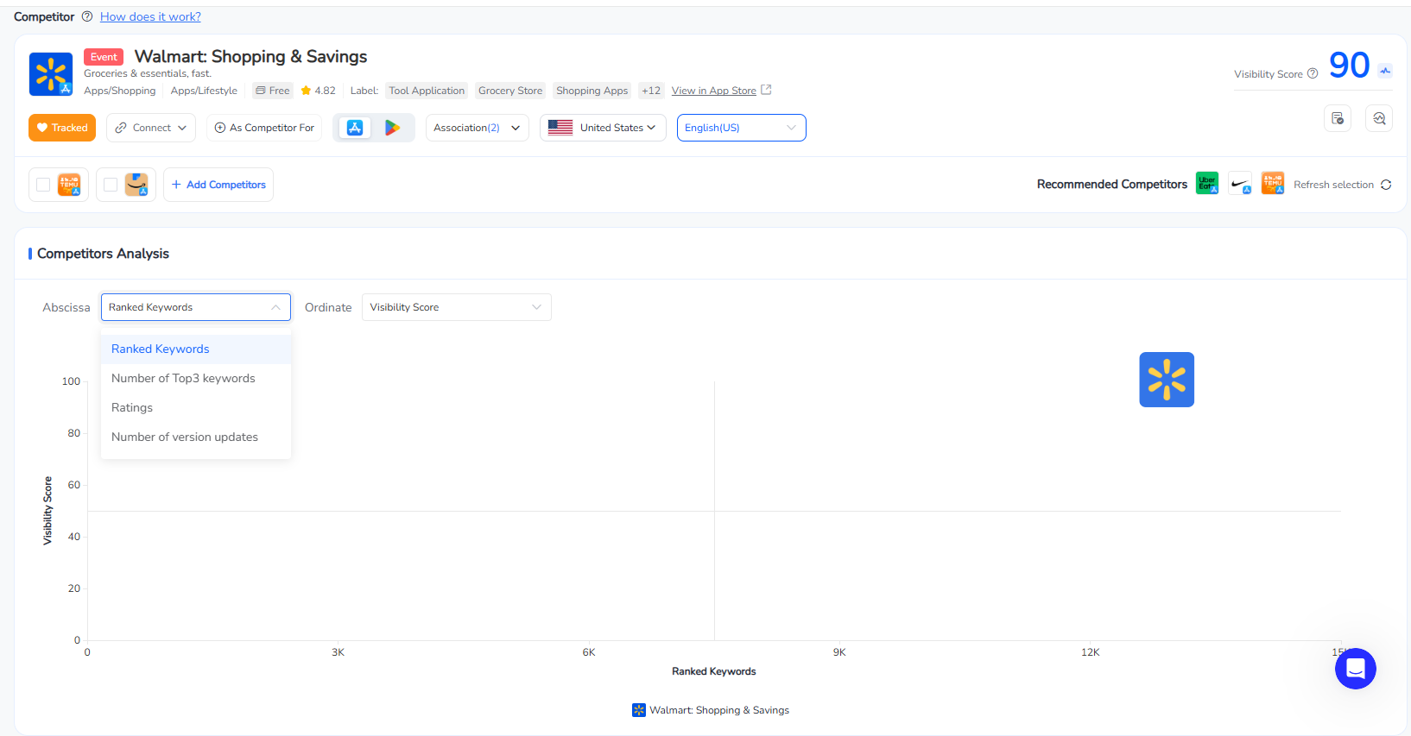Click the Visibility Score trend icon
The image size is (1411, 736).
(1385, 71)
